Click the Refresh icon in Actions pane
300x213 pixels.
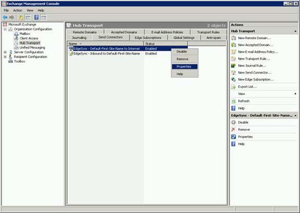coord(233,101)
